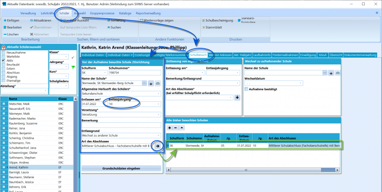Click the plus icon beside Name der Schule Sternwede
This screenshot has height=192, width=382.
pyautogui.click(x=151, y=84)
